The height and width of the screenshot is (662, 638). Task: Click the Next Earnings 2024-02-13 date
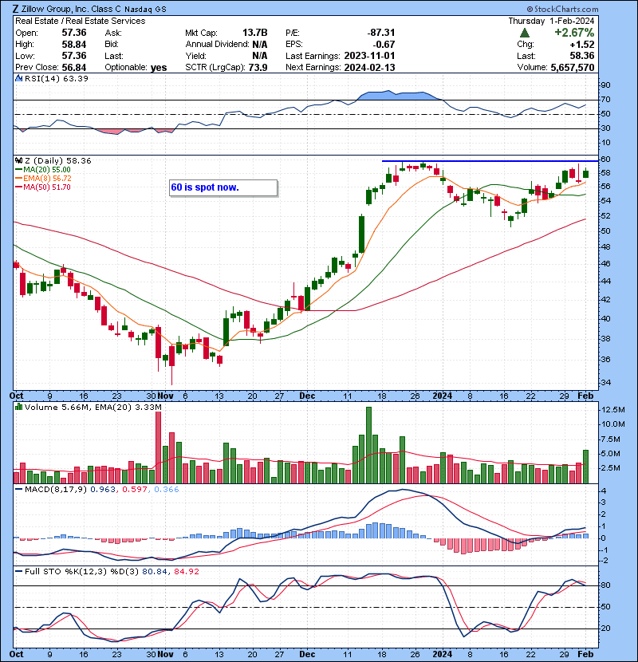tap(368, 67)
